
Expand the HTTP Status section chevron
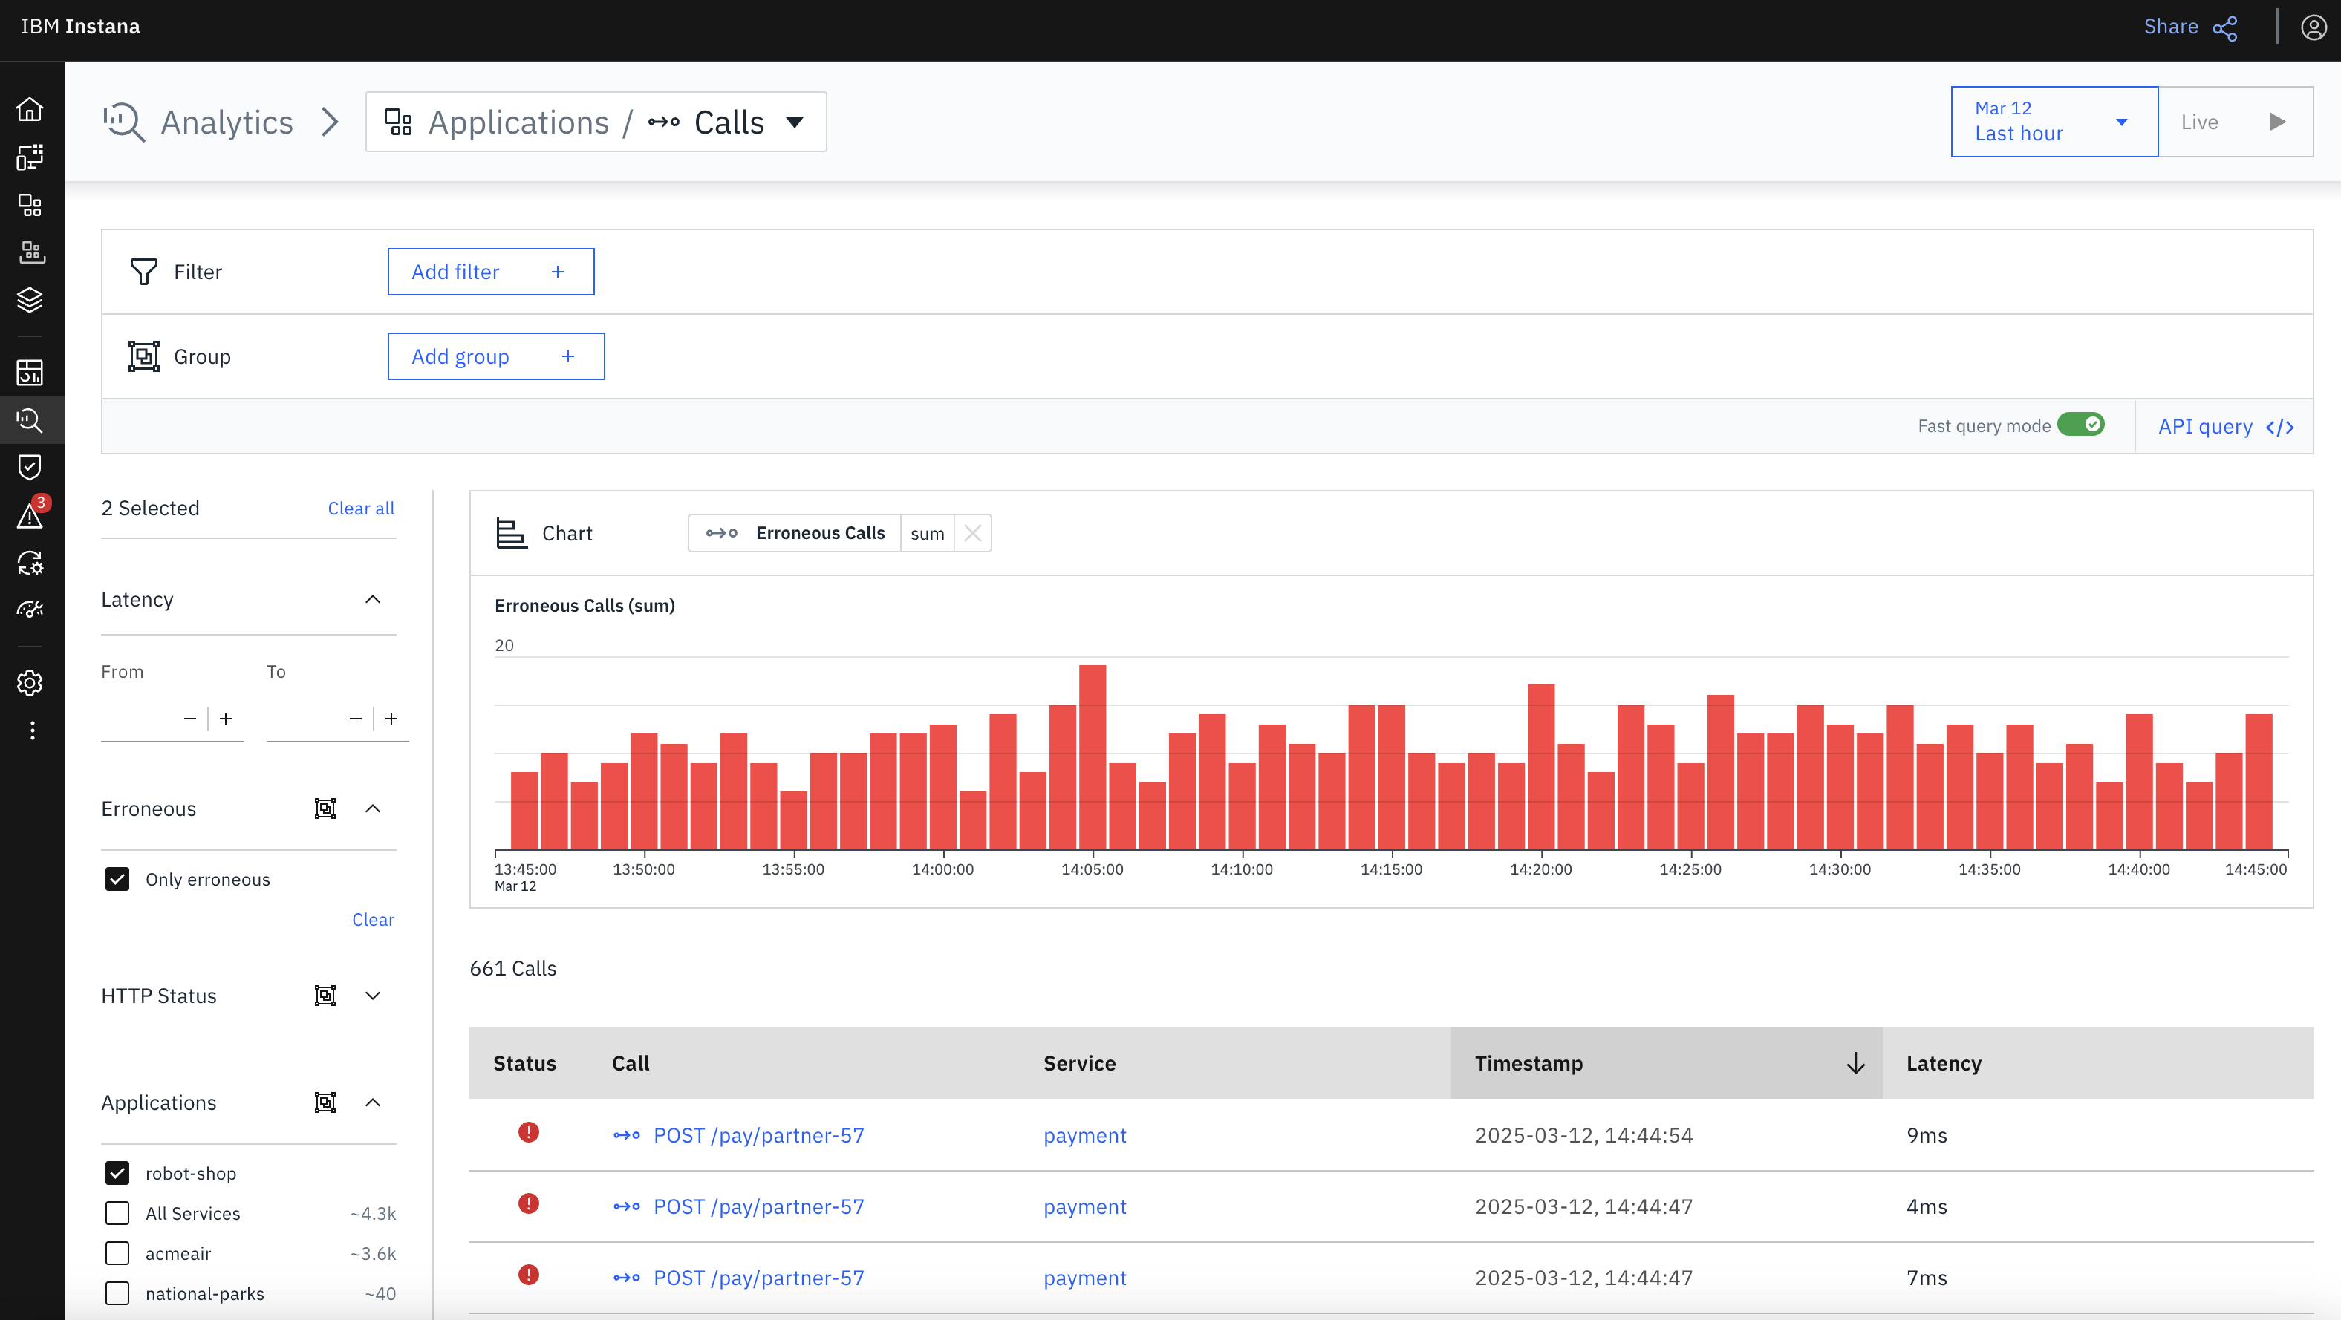click(x=373, y=996)
